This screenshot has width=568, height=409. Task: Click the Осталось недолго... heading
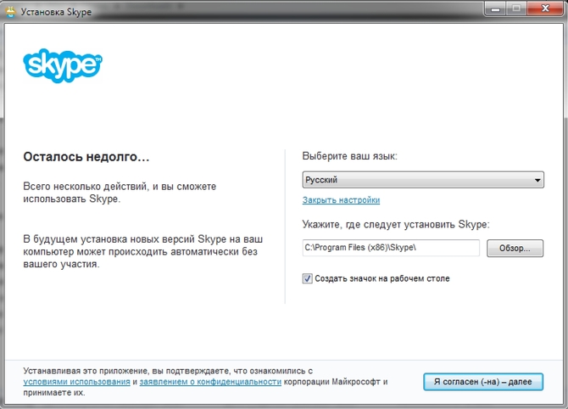[86, 157]
